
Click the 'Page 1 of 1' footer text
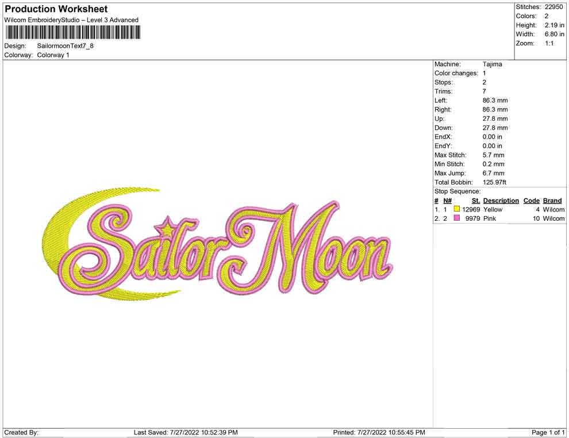pos(548,432)
